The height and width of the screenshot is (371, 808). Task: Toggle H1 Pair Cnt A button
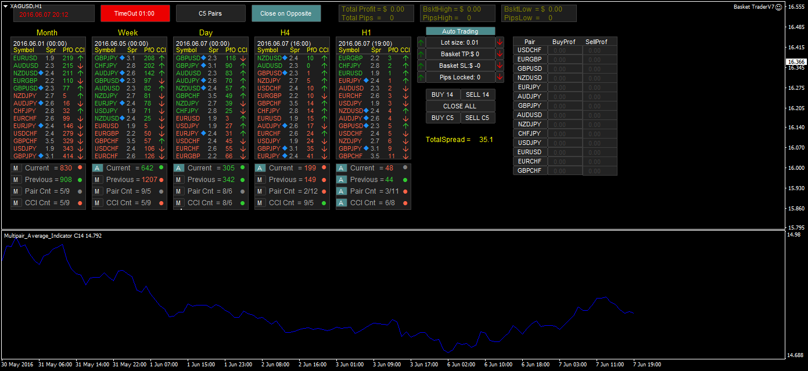point(342,191)
